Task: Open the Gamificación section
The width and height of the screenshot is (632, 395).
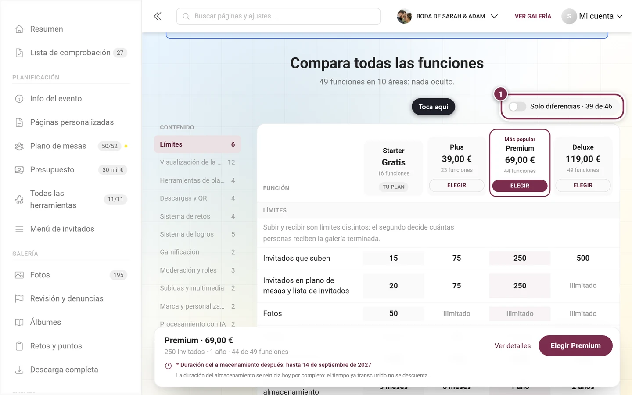Action: (x=197, y=252)
